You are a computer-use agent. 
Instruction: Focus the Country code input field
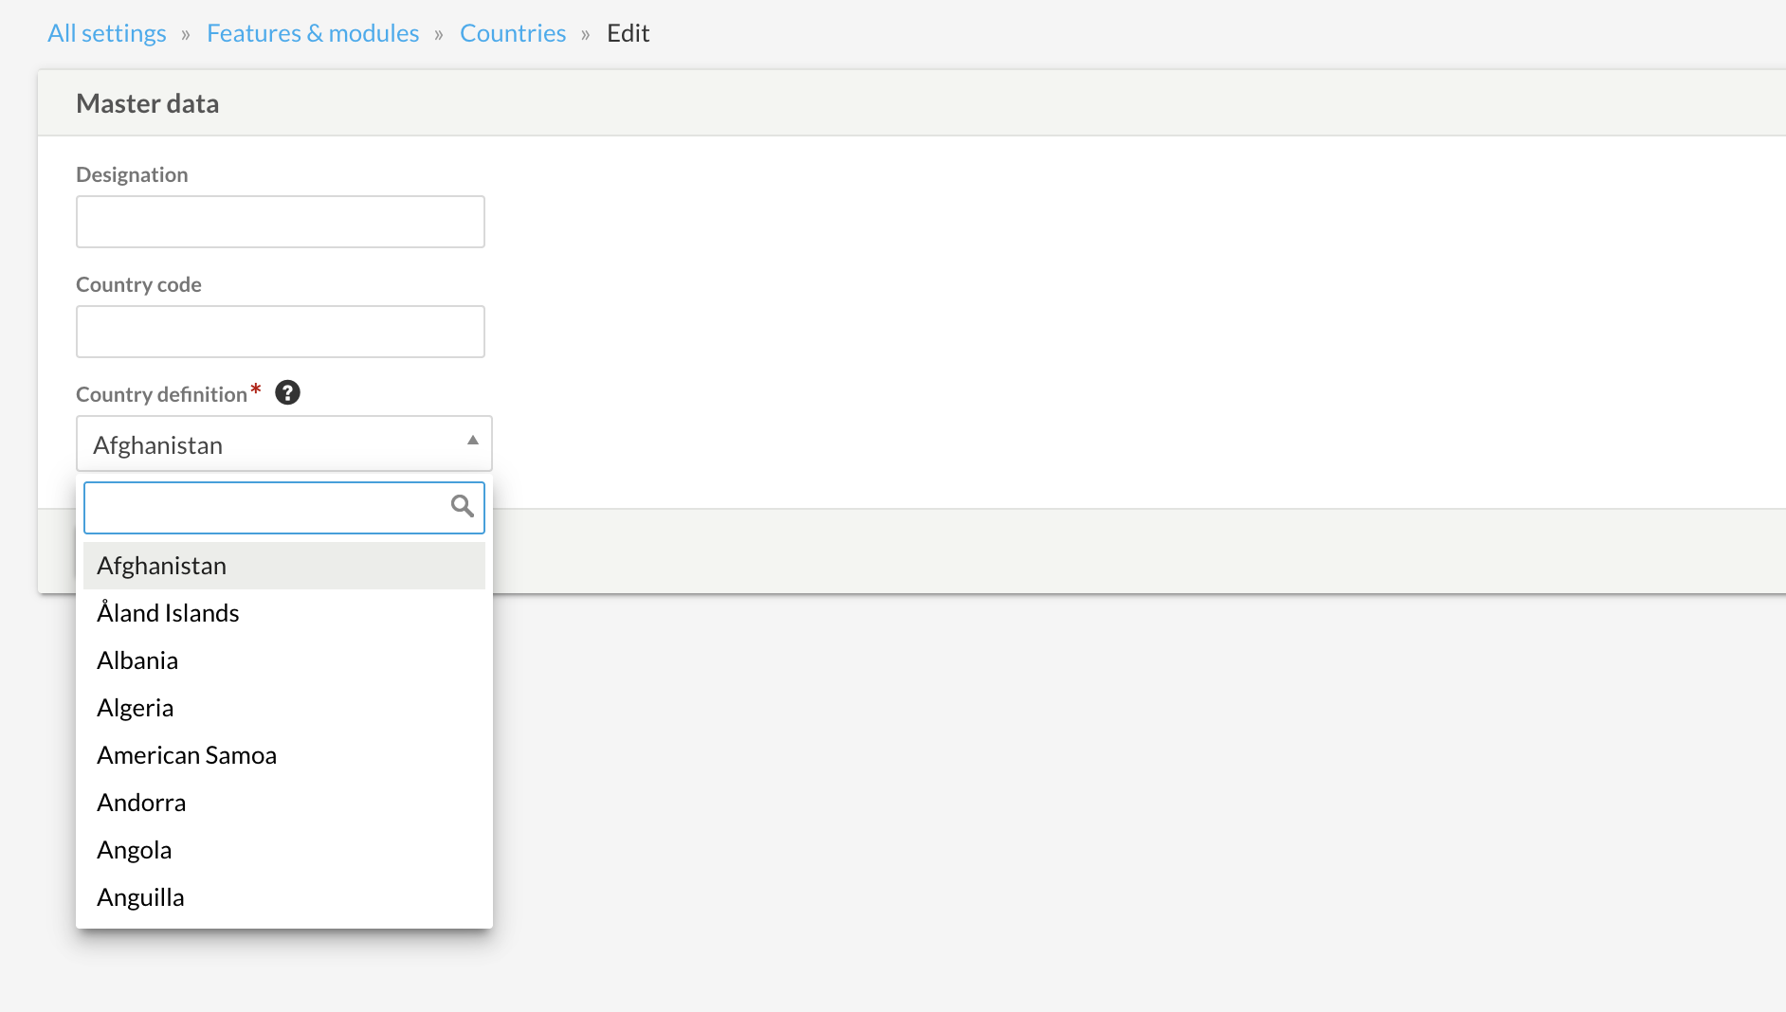click(281, 332)
